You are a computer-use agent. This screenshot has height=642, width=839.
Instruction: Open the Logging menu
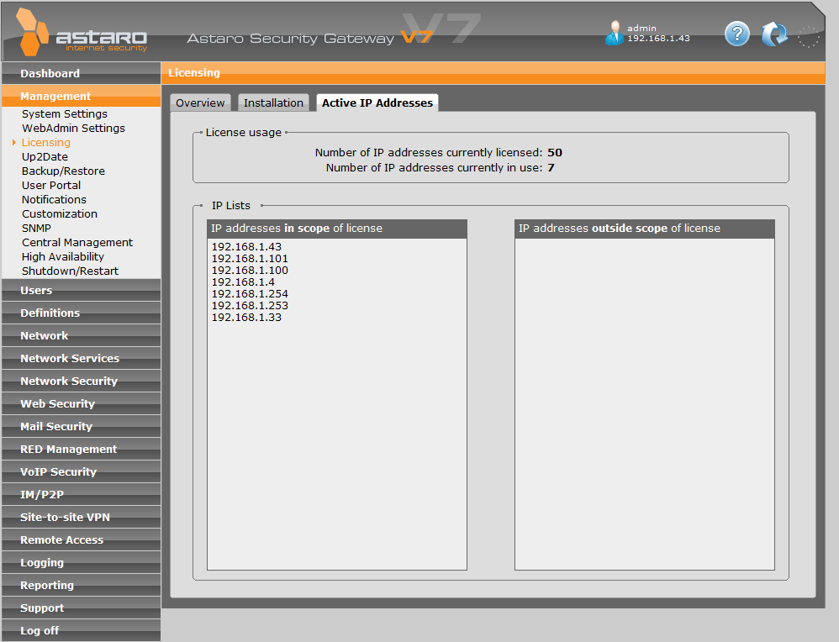[82, 563]
